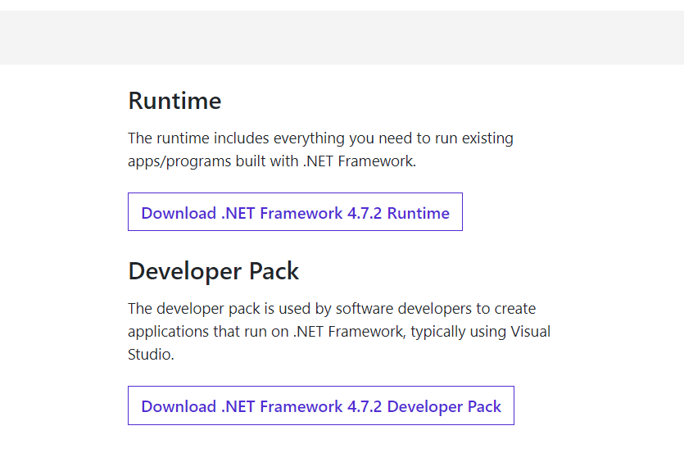Select the runtime description paragraph text
The image size is (684, 462).
click(320, 150)
